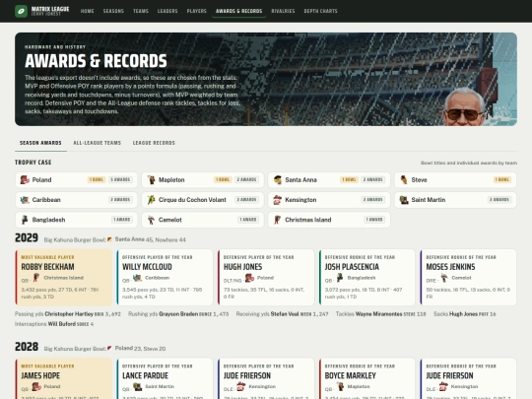
Task: Open Moses Jenkins player name
Action: coord(450,267)
